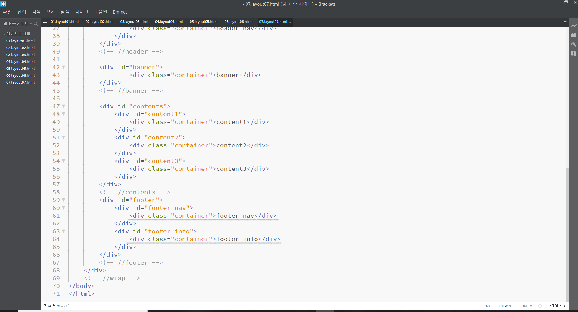The width and height of the screenshot is (578, 312).
Task: Click line number 58 in the gutter
Action: point(56,192)
